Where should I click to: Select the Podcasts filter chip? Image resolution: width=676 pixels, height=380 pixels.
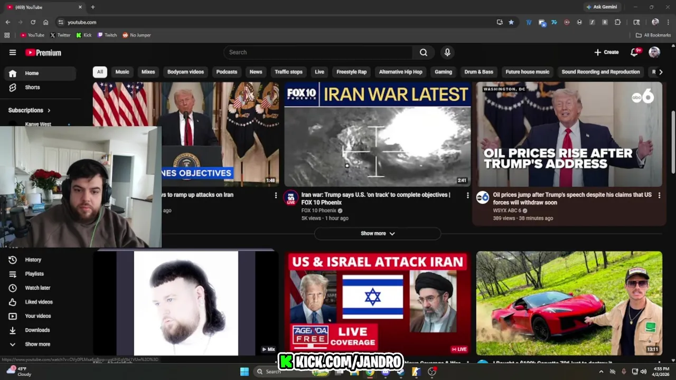coord(227,72)
